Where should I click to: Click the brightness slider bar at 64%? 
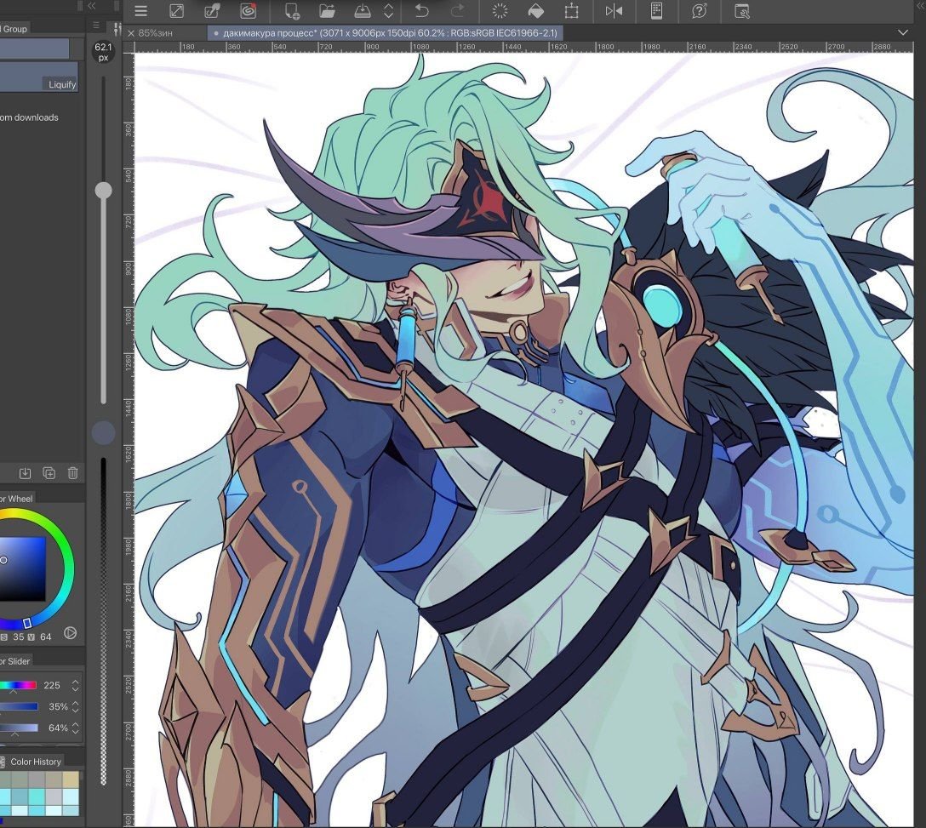(x=19, y=728)
